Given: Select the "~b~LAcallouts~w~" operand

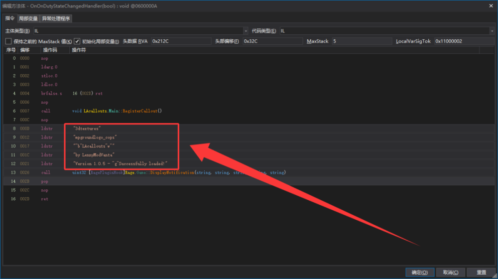Looking at the screenshot, I should [94, 146].
